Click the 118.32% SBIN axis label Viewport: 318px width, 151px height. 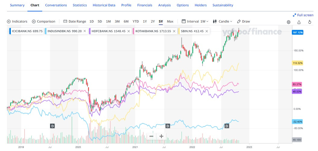(298, 63)
